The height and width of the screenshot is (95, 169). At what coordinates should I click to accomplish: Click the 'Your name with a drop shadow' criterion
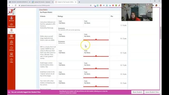48,83
